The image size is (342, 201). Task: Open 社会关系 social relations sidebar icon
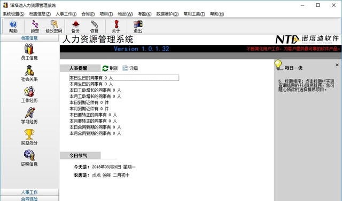[x=29, y=73]
